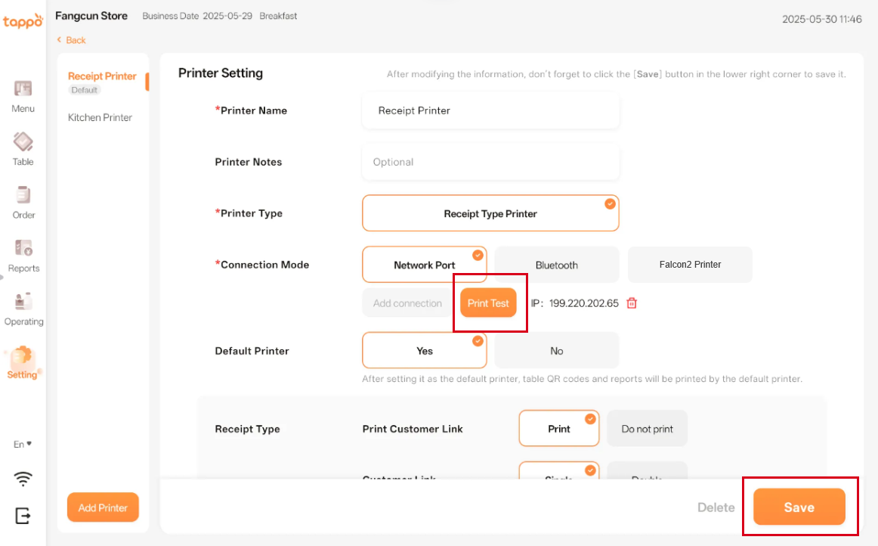The image size is (878, 546).
Task: Click the logout icon in sidebar
Action: click(23, 516)
